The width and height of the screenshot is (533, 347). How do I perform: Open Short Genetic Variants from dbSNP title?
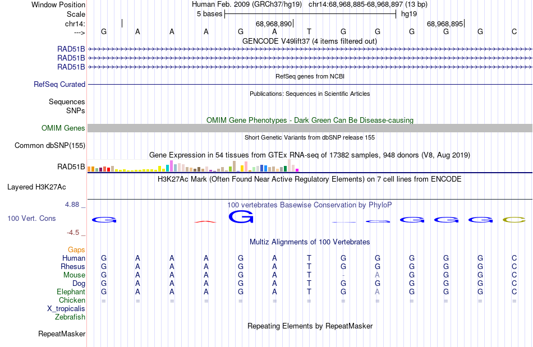tap(310, 137)
